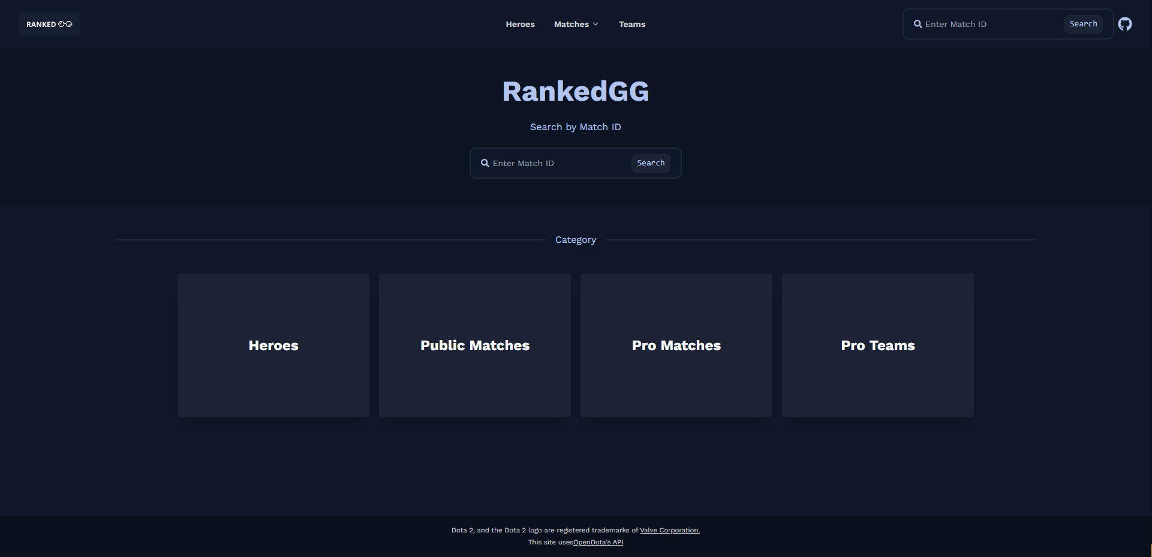Open the GitHub repository icon
The image size is (1152, 557).
(x=1125, y=24)
